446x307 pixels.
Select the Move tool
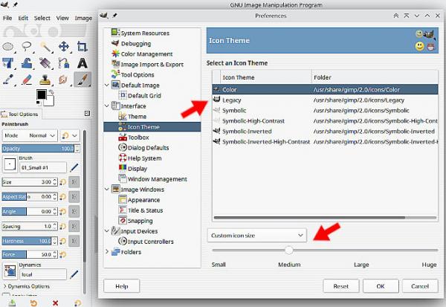64,46
